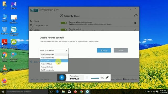Screen dimensions: 168x94
Task: Open the Recycle Bin icon
Action: (x=4, y=31)
